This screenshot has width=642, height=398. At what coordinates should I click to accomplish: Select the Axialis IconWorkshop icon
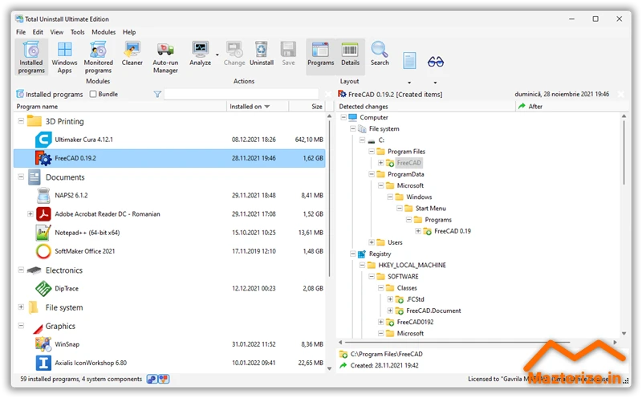click(x=43, y=363)
